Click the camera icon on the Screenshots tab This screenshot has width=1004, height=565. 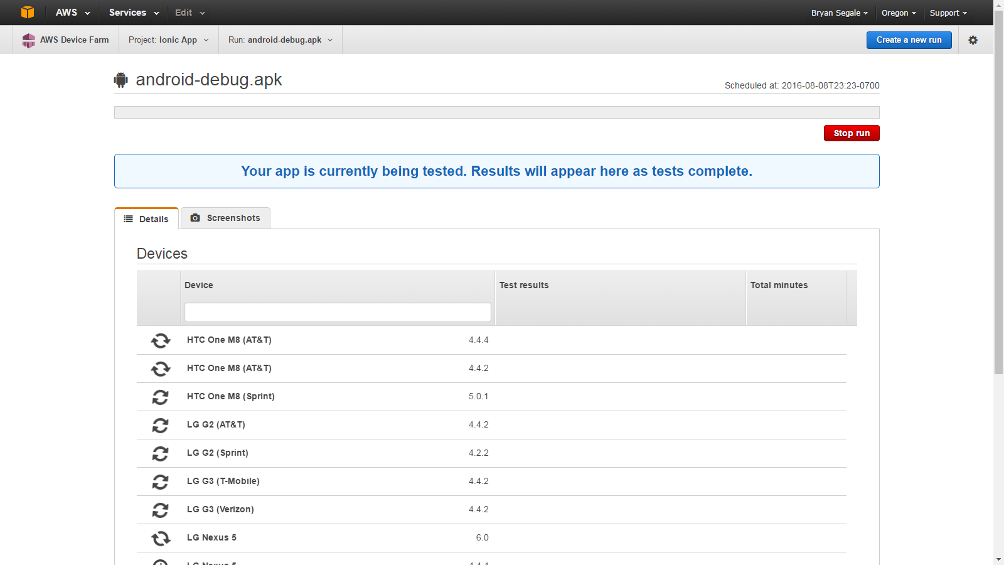coord(196,218)
